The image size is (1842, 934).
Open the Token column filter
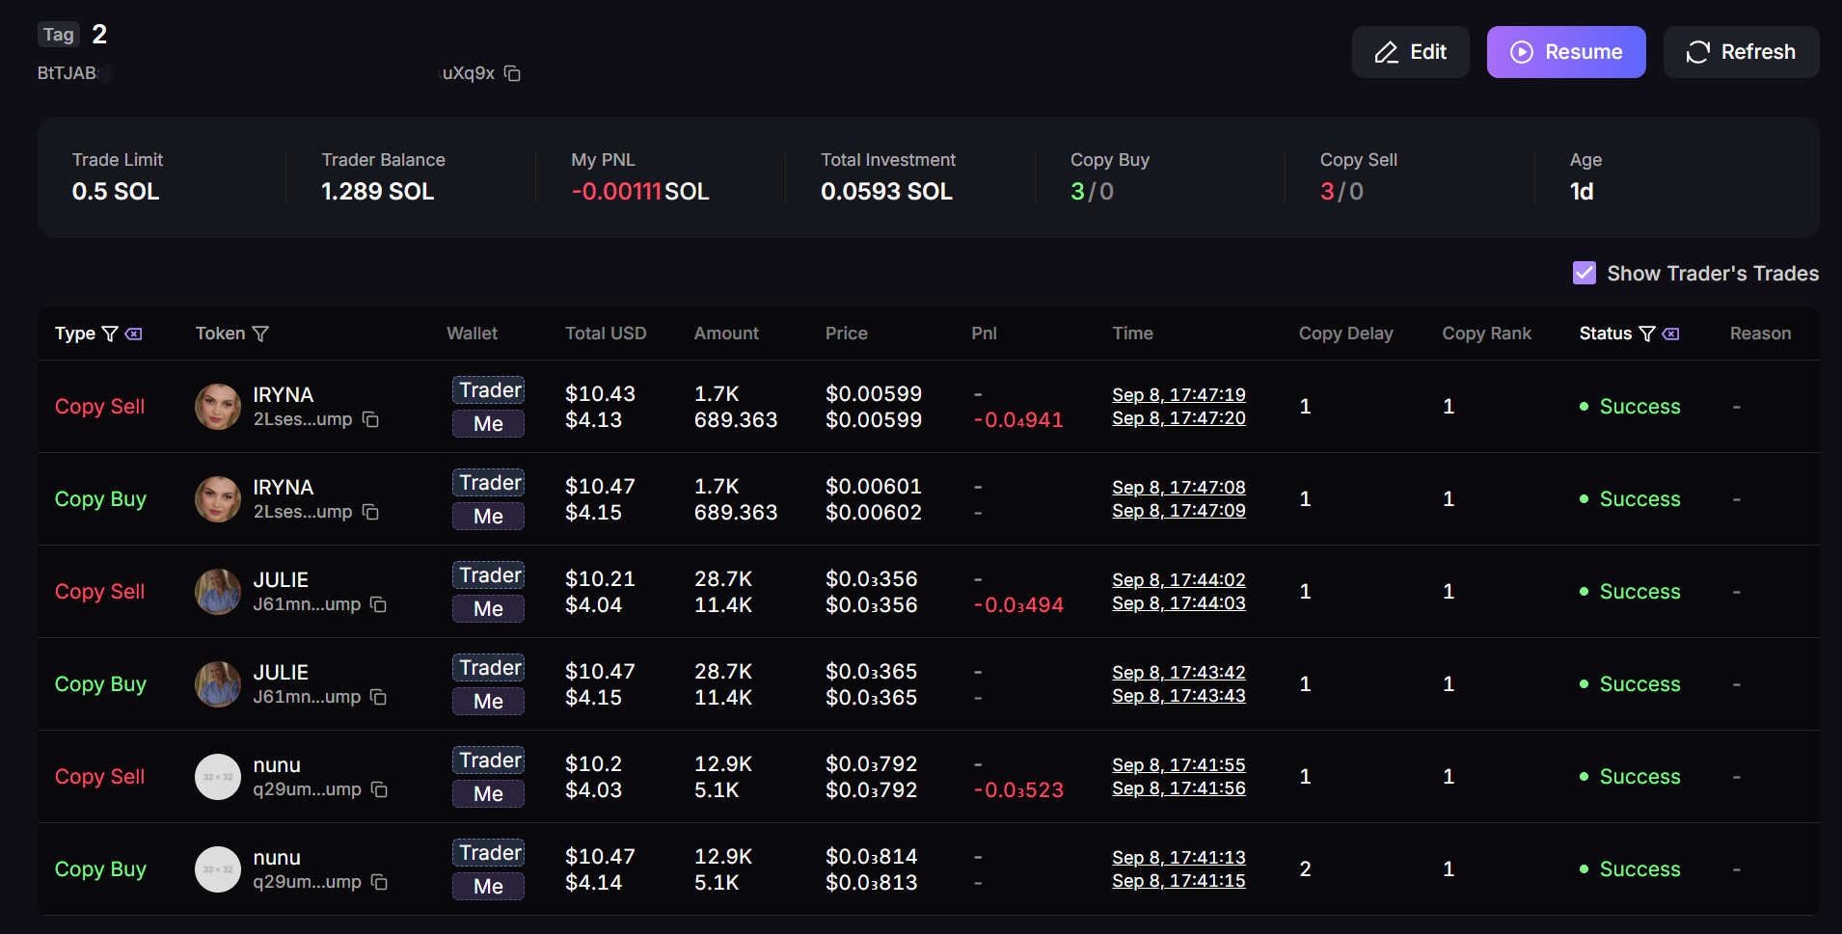point(260,334)
